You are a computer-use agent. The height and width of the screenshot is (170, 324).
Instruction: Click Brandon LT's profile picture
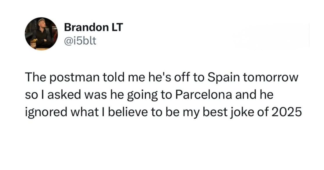coord(41,34)
